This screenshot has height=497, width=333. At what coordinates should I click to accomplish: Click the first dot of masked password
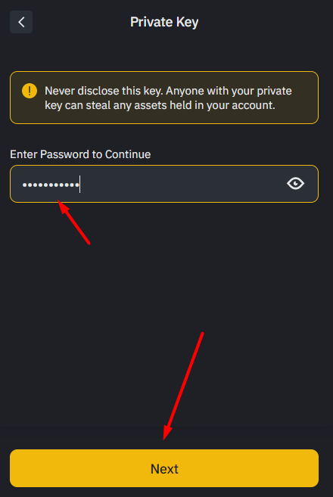(24, 185)
